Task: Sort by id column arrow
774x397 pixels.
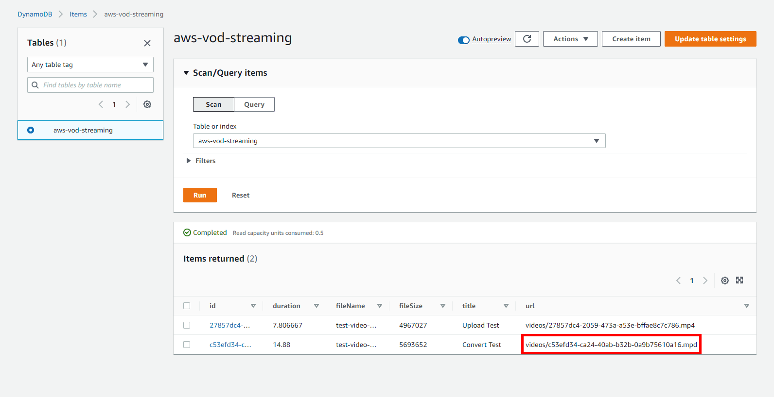Action: click(x=253, y=306)
